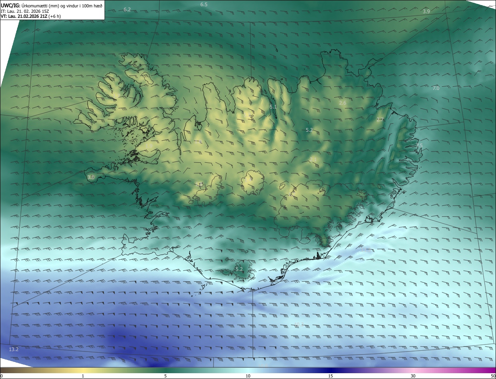
Task: Click the 10 tick on the color scale
Action: click(x=248, y=376)
